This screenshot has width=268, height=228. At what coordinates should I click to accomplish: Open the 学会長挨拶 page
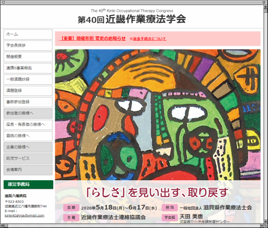[28, 46]
